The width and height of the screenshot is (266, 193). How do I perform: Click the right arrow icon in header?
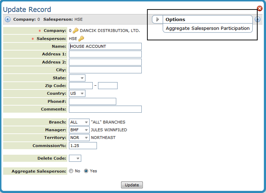click(258, 19)
